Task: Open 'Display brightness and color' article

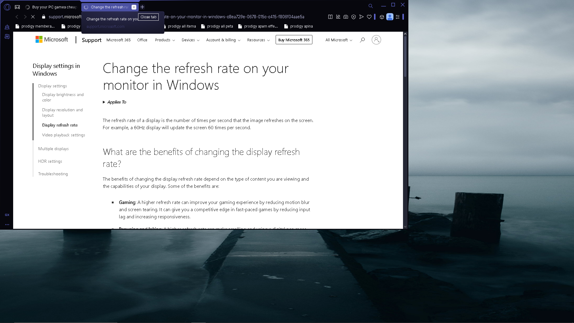Action: pyautogui.click(x=63, y=97)
